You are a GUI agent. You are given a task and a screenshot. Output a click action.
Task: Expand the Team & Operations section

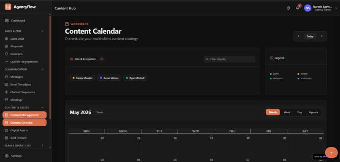point(43,145)
